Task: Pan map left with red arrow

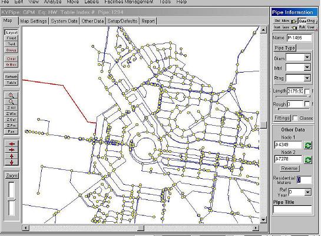Action: tap(12, 144)
